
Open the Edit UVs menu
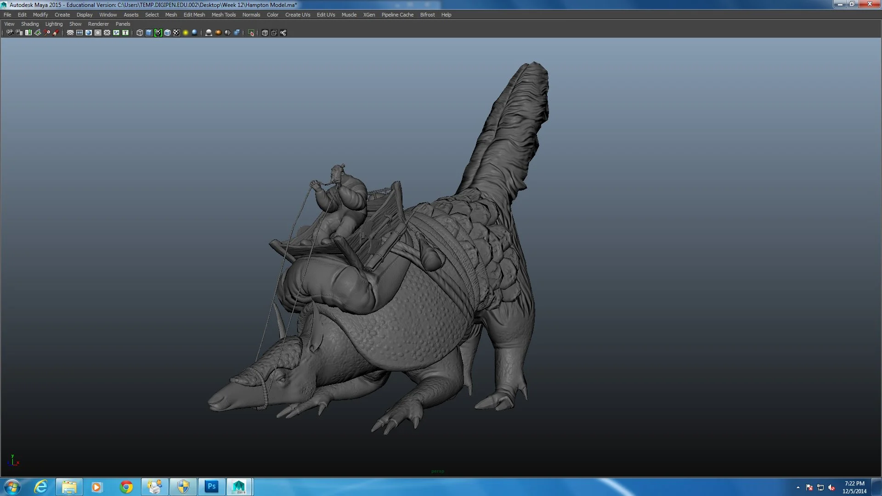326,15
